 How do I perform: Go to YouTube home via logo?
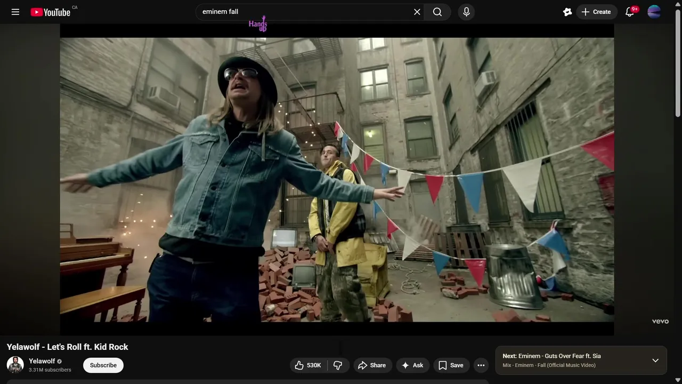51,12
